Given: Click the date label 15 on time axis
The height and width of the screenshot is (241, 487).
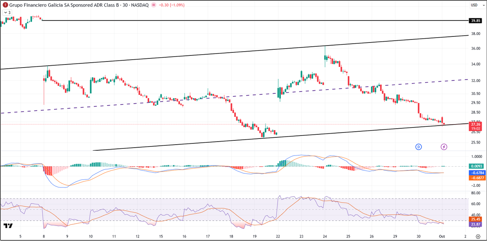Looking at the screenshot, I should (x=161, y=236).
